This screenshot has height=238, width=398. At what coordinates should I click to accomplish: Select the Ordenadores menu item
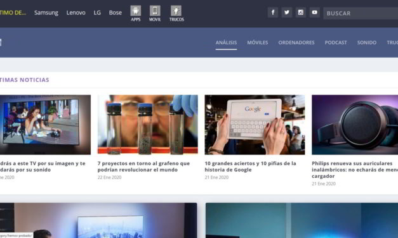click(x=296, y=42)
